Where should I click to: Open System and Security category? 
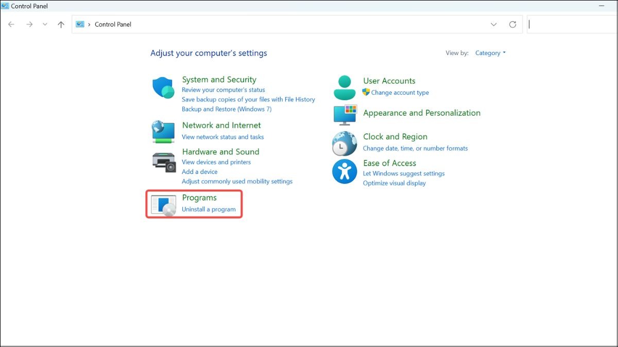point(219,80)
